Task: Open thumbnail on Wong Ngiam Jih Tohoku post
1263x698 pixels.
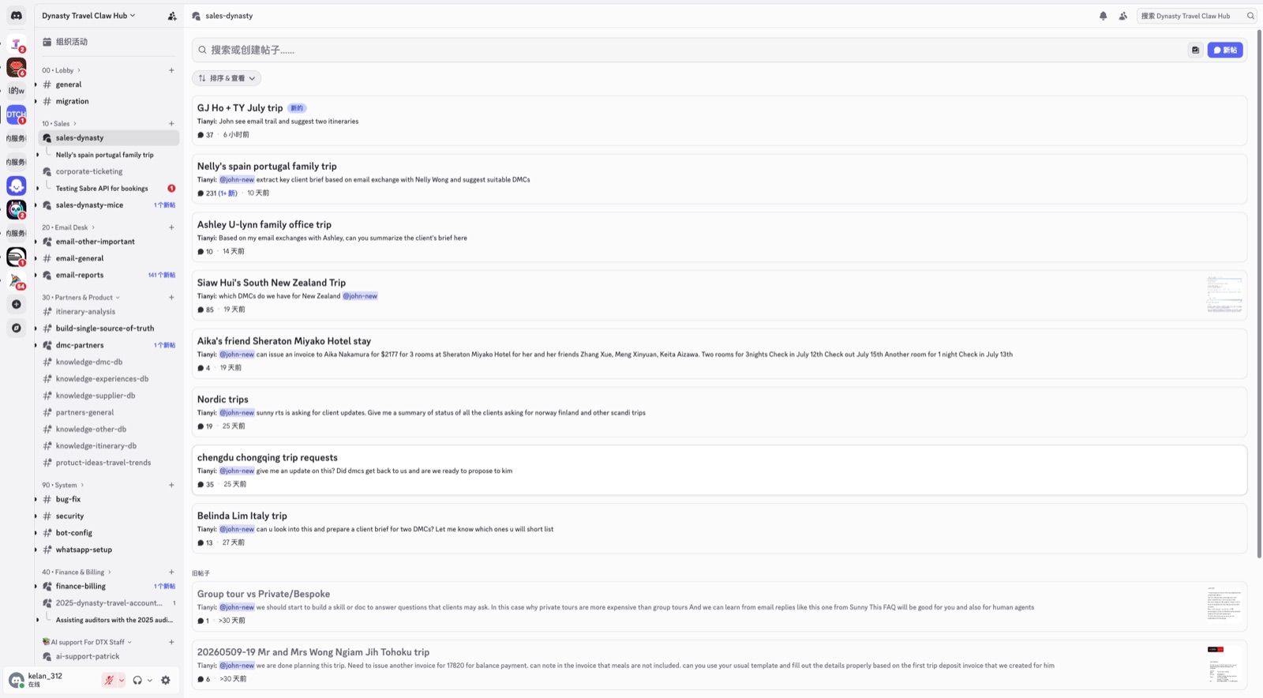Action: click(x=1224, y=665)
